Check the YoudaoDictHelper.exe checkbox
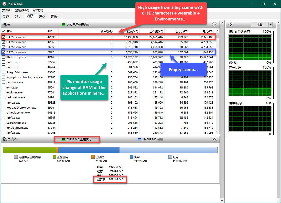 point(3,108)
